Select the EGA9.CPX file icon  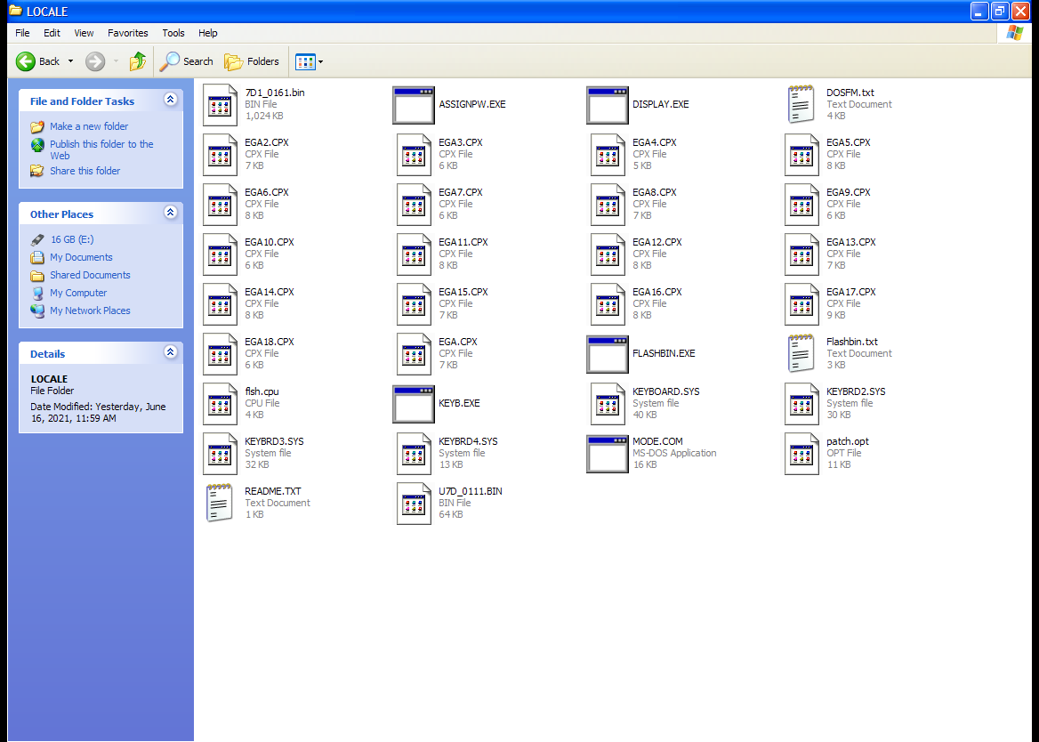click(x=801, y=205)
